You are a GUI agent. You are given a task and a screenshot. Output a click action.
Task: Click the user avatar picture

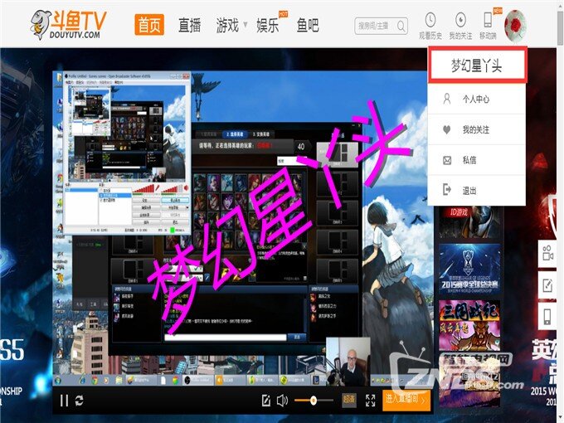515,26
